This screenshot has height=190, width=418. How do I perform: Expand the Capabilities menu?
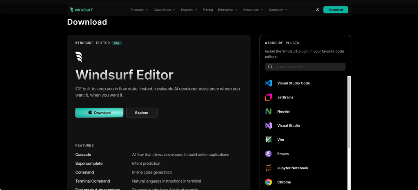click(165, 10)
